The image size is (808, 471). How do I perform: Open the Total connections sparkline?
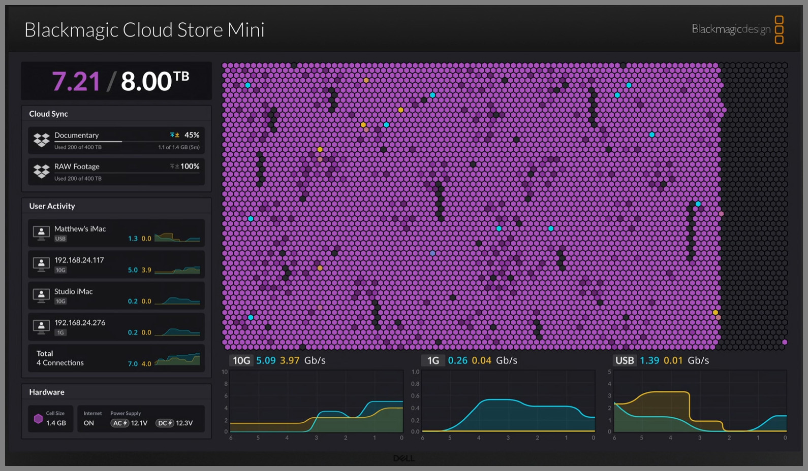(x=177, y=359)
